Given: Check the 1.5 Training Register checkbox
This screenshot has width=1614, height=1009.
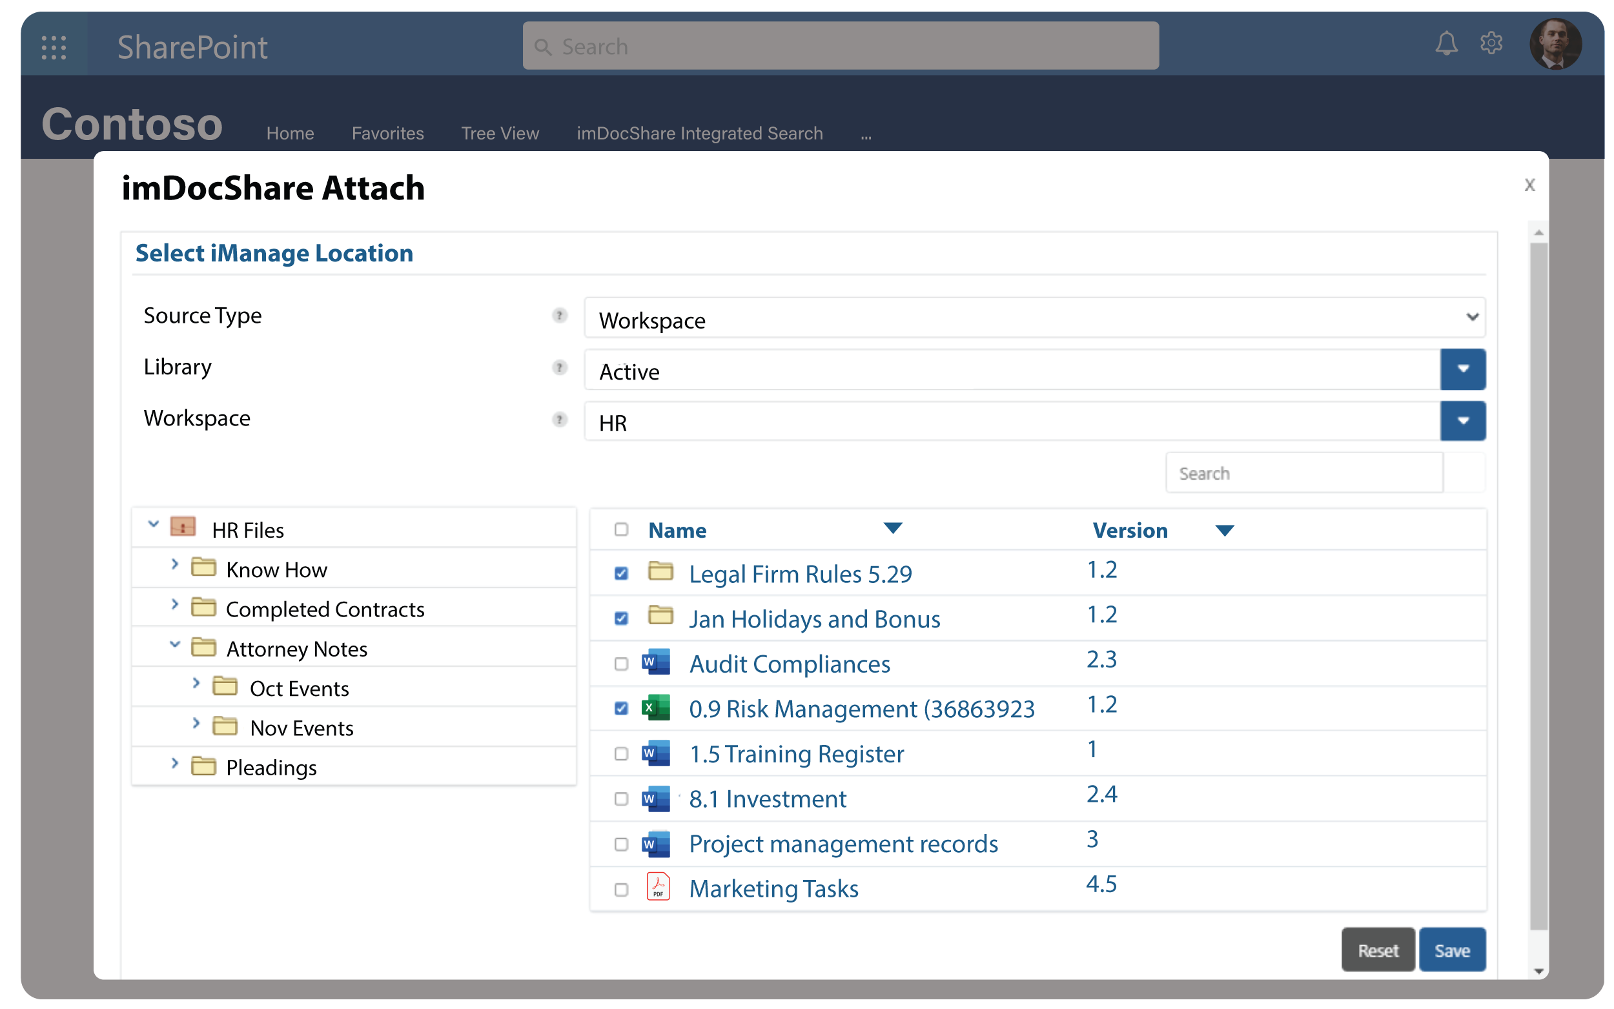Looking at the screenshot, I should (x=621, y=754).
